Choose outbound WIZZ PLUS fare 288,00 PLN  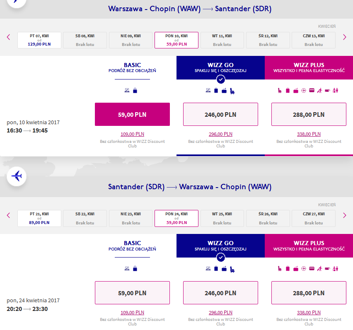coord(309,114)
